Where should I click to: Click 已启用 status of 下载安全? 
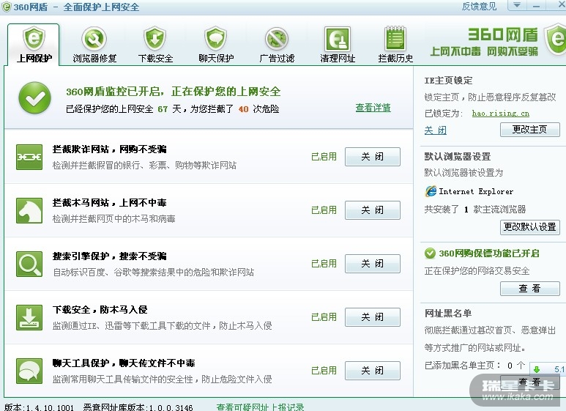(324, 317)
